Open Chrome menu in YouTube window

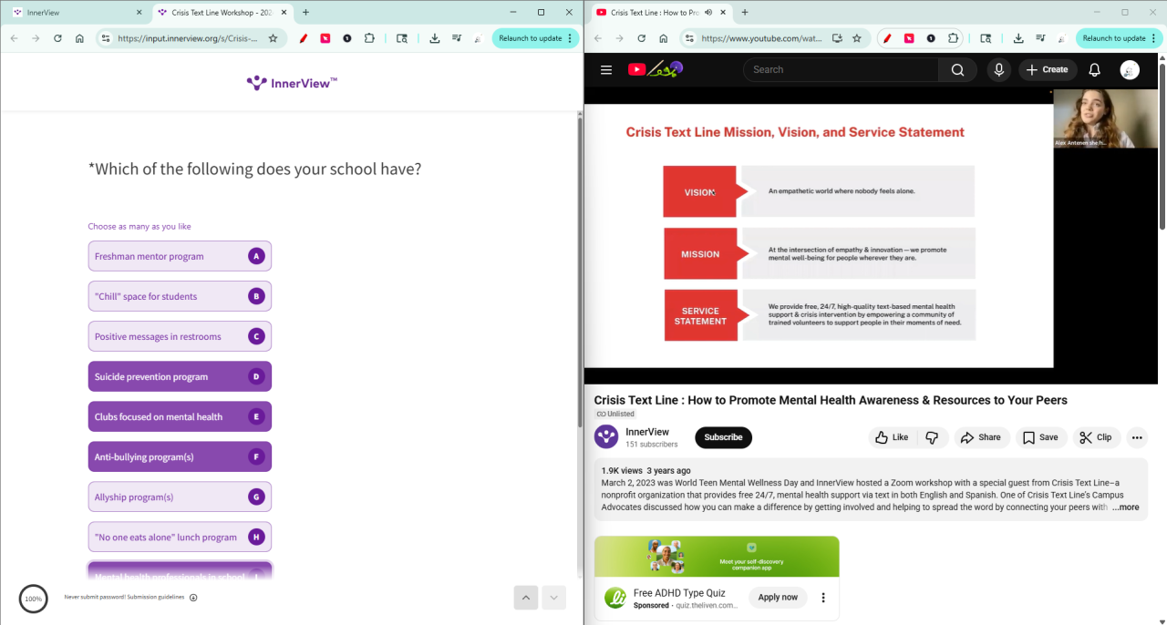coord(1153,38)
